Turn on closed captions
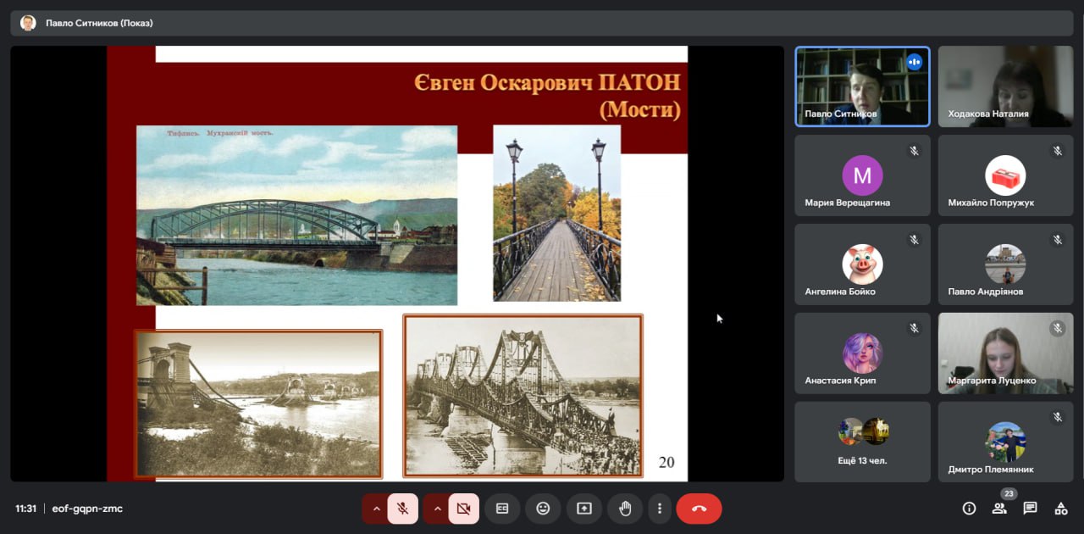 502,509
